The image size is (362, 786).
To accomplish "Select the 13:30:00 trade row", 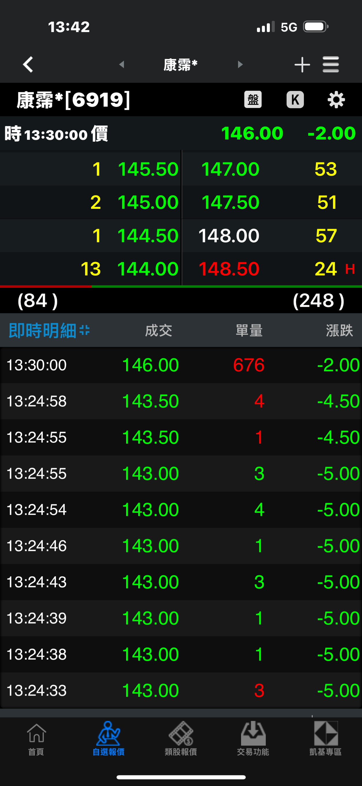I will tap(181, 365).
